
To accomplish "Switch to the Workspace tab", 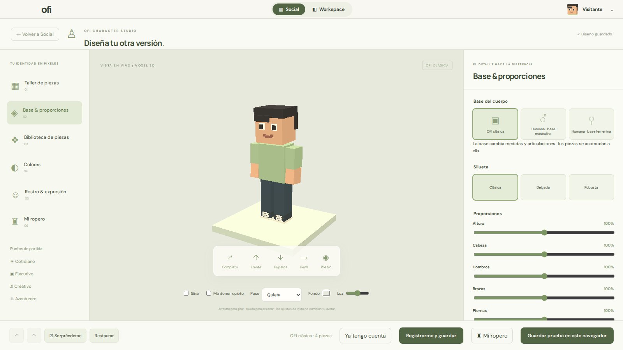I will [x=329, y=9].
